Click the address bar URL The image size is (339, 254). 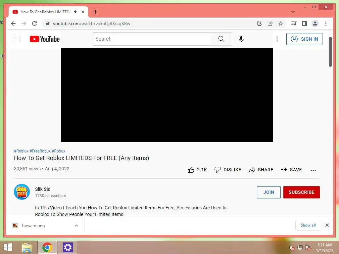click(x=91, y=23)
